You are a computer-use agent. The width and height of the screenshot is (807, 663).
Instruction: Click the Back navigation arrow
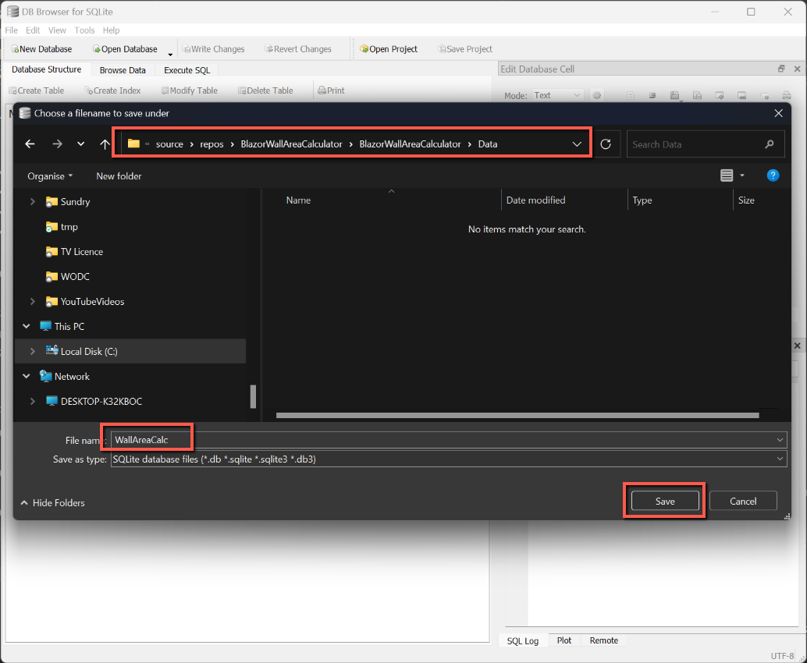30,144
